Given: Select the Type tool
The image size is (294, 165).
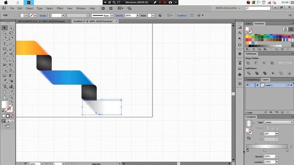Looking at the screenshot, I should (x=5, y=44).
